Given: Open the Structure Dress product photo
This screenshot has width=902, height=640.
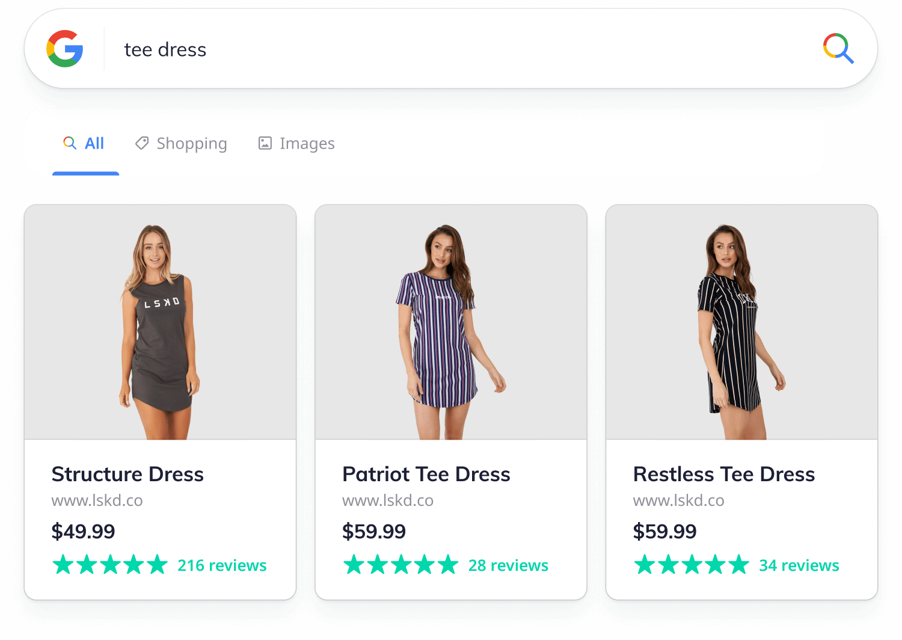Looking at the screenshot, I should coord(160,322).
